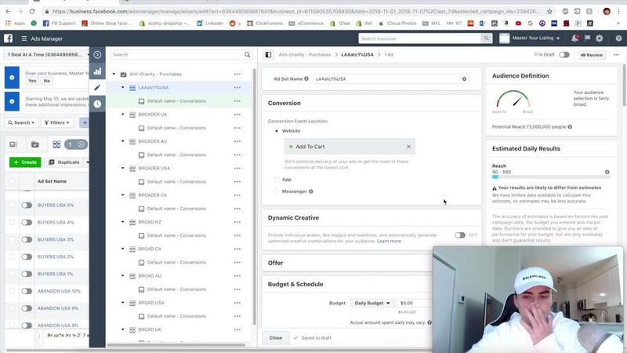
Task: Open the Learn more link
Action: (389, 242)
